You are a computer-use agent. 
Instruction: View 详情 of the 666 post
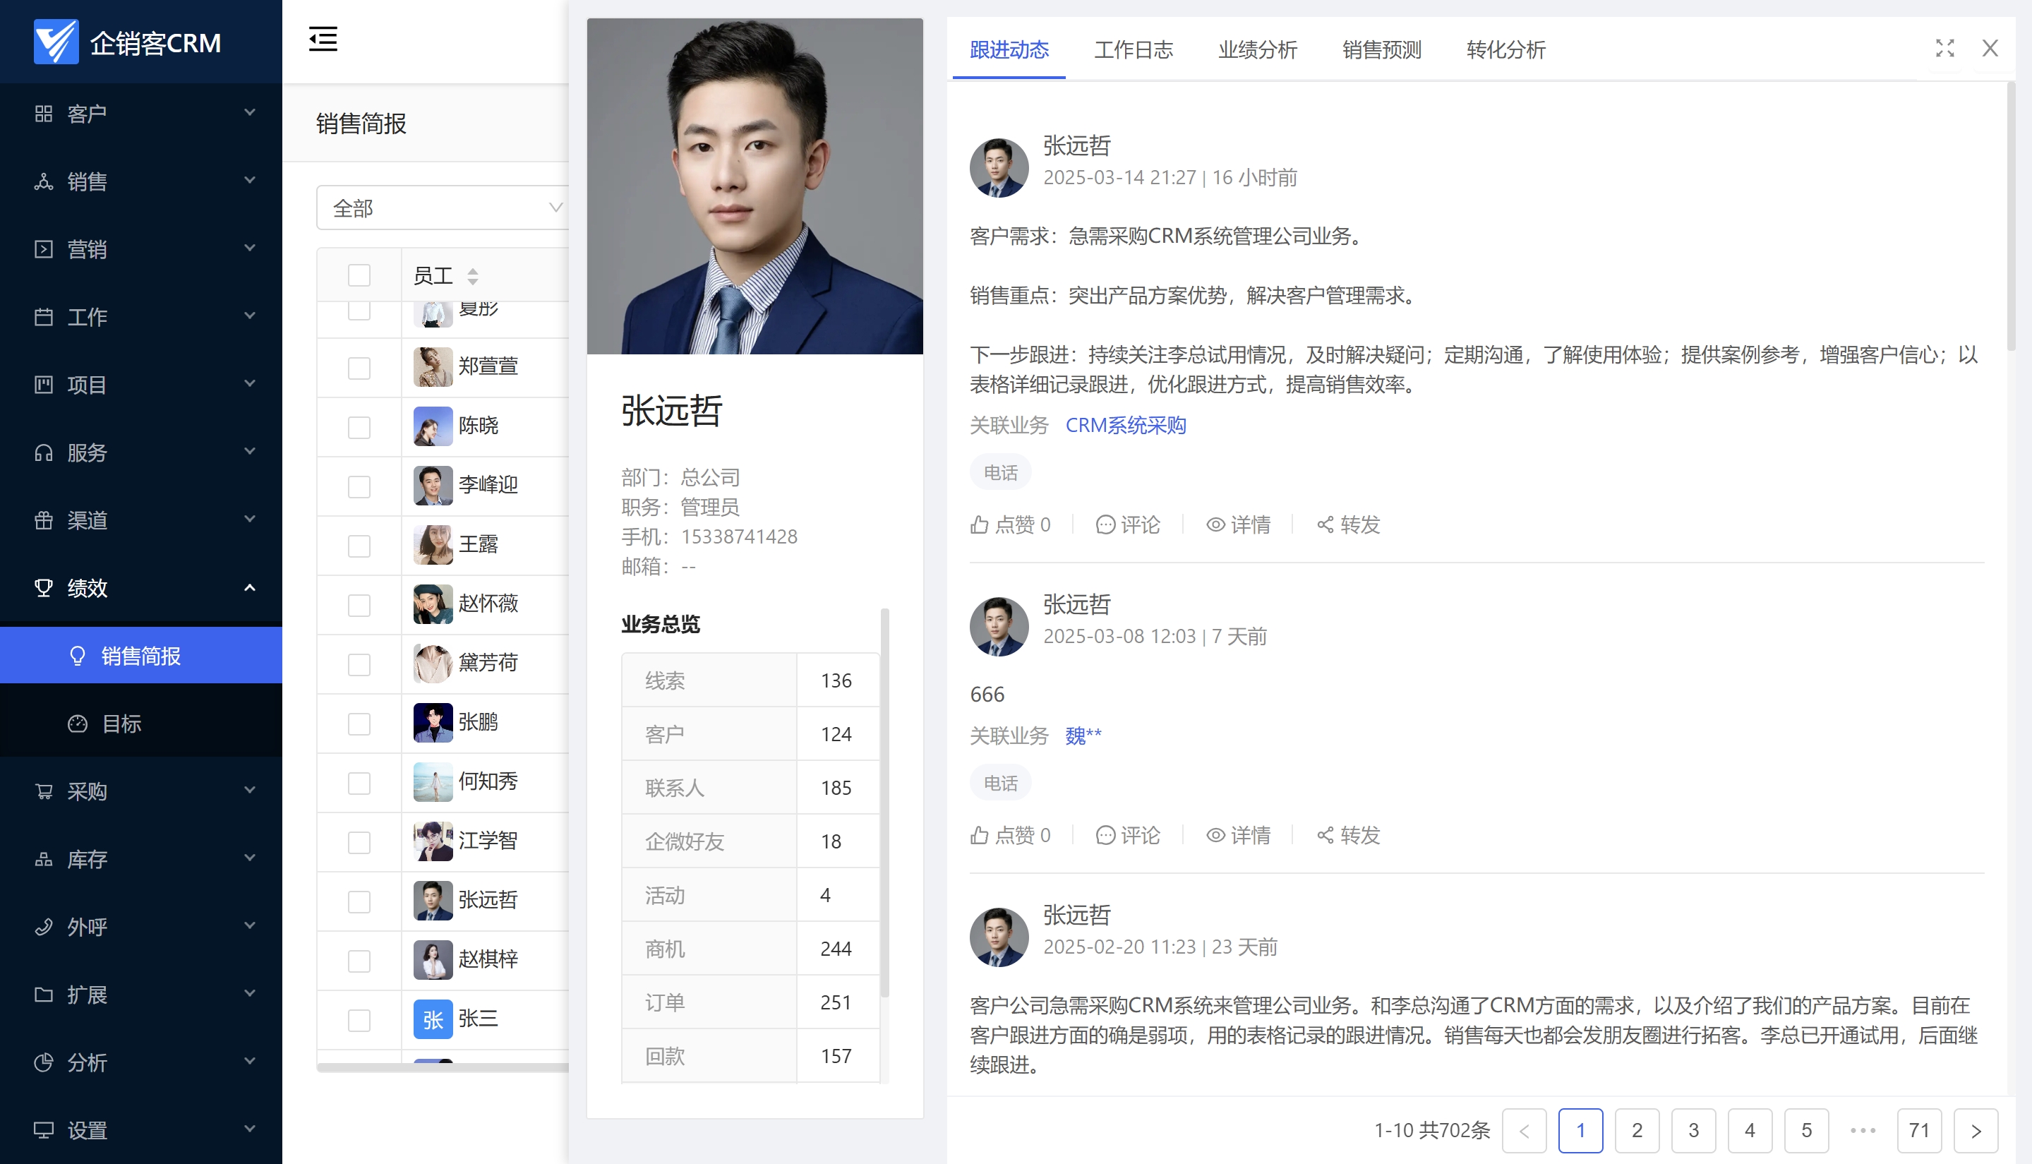1238,836
